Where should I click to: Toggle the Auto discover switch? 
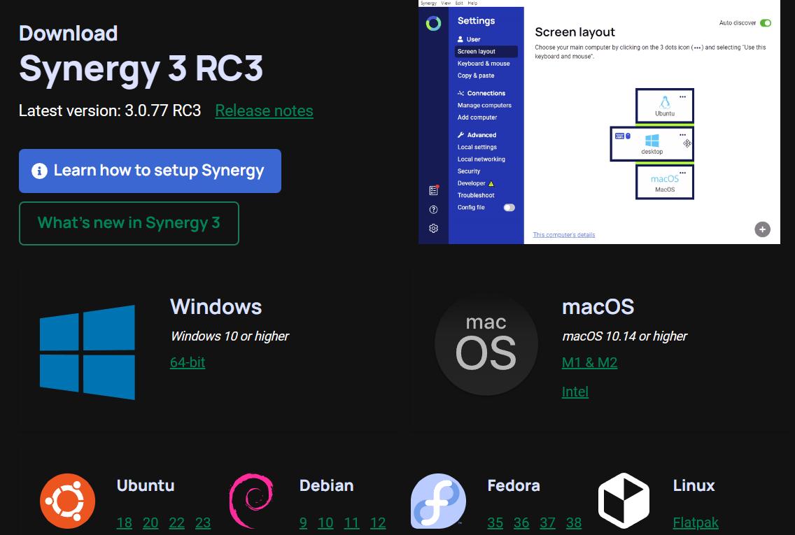[766, 23]
